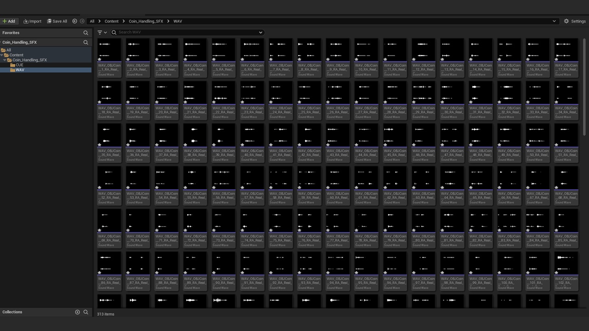Image resolution: width=589 pixels, height=331 pixels.
Task: Select the WAV_OBJCoin_51_RA_Real sound wave asset
Action: tap(566, 143)
